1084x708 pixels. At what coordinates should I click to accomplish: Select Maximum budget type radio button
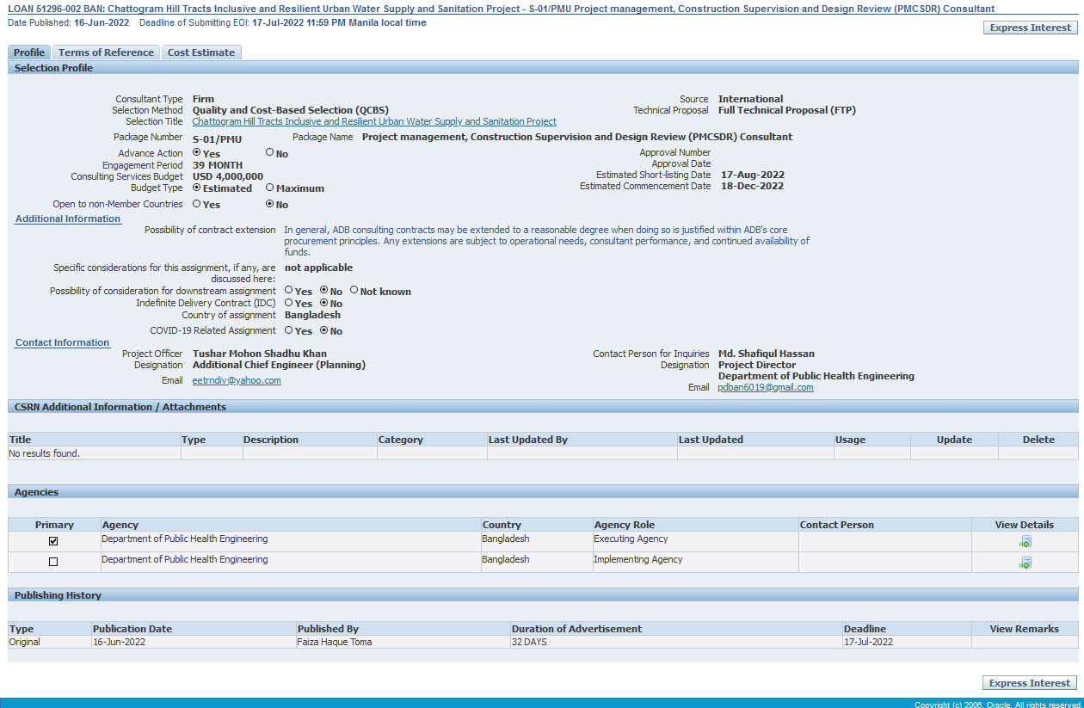point(270,188)
